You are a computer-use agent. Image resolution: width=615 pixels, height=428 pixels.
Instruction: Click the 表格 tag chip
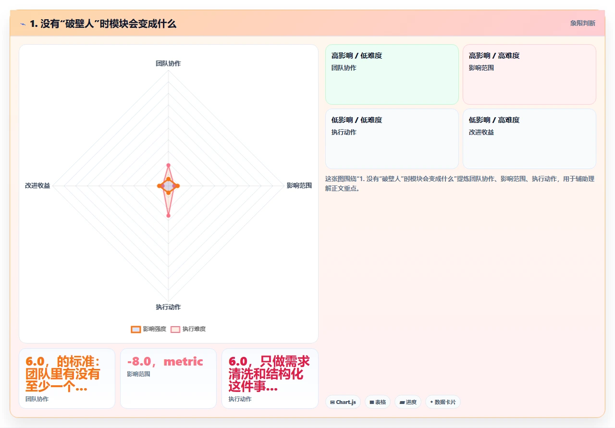[378, 402]
